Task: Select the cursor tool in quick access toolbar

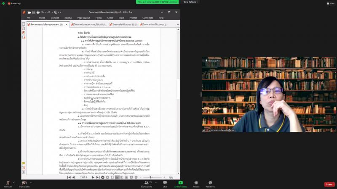Action: (56, 13)
